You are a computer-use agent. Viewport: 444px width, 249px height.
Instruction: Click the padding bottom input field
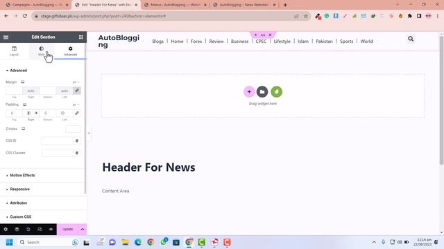(x=48, y=113)
